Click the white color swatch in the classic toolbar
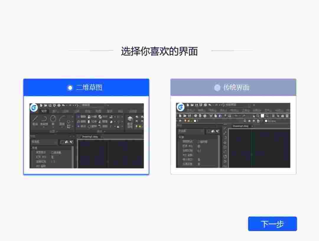 tap(263, 116)
